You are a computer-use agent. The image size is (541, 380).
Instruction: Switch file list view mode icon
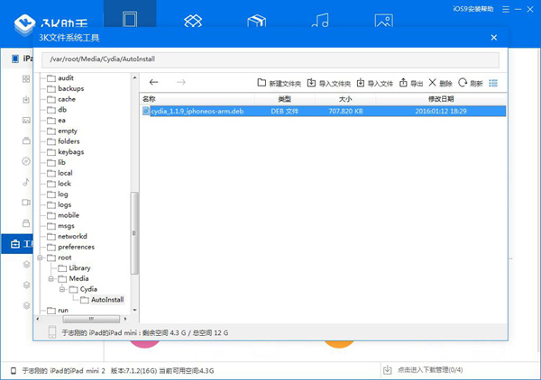pos(492,83)
